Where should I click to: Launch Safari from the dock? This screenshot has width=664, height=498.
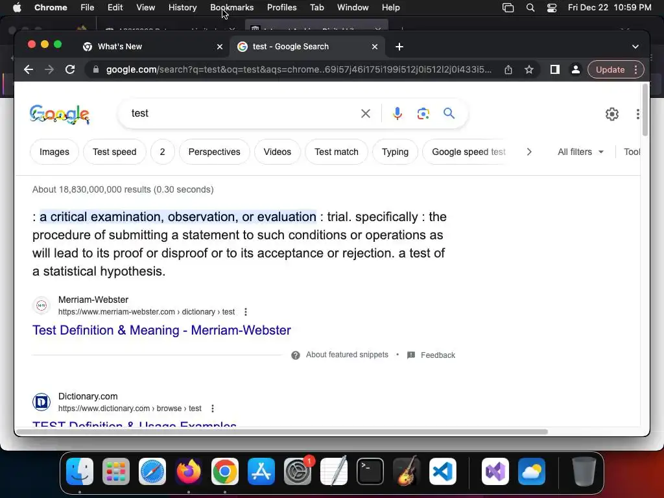coord(152,471)
